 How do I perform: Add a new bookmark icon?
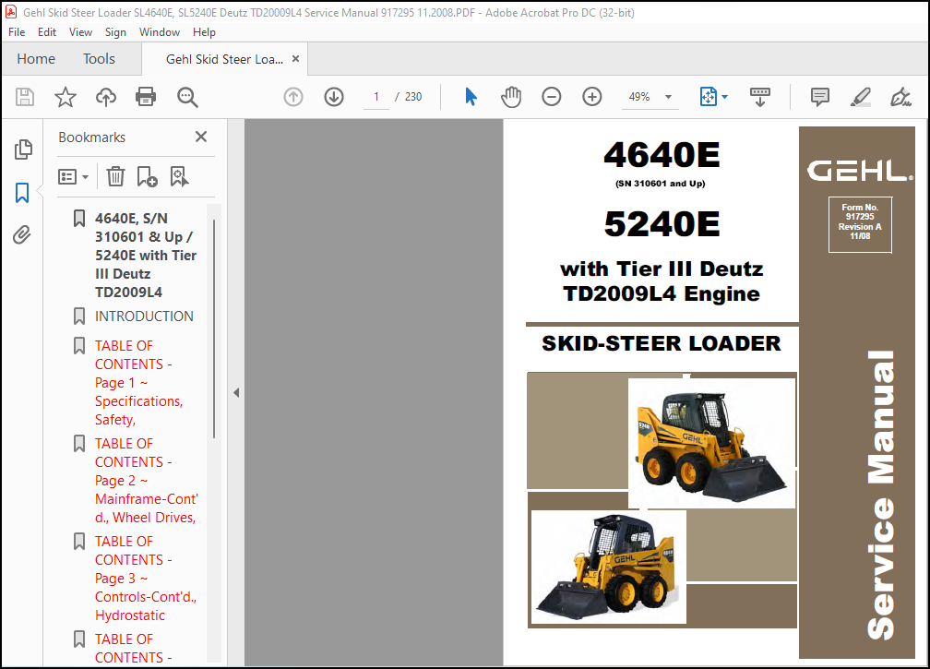point(147,177)
